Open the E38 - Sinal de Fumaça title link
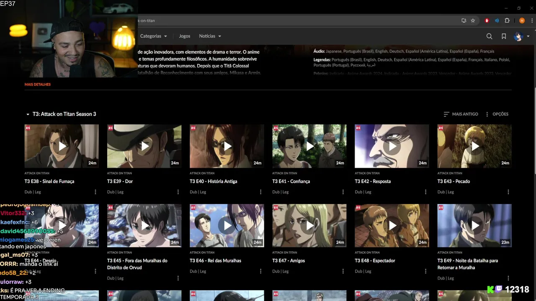 [49, 181]
